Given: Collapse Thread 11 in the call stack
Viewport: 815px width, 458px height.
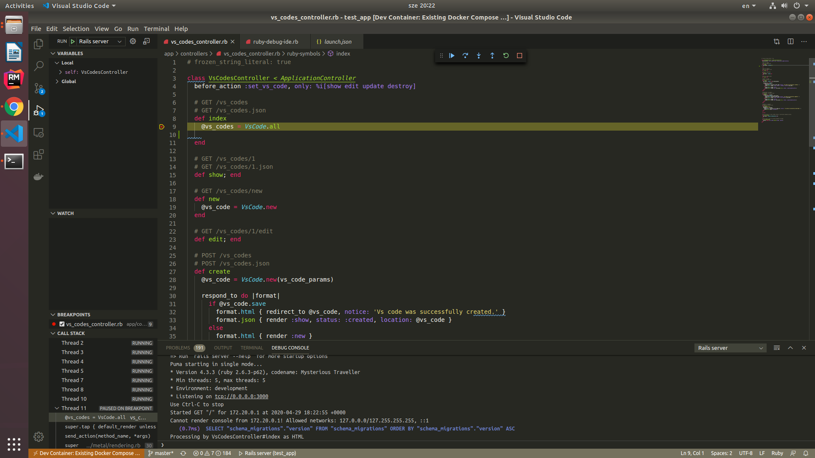Looking at the screenshot, I should 57,408.
